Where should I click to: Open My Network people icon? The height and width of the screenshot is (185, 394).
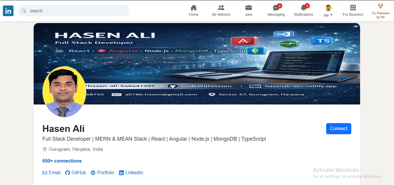pos(221,8)
